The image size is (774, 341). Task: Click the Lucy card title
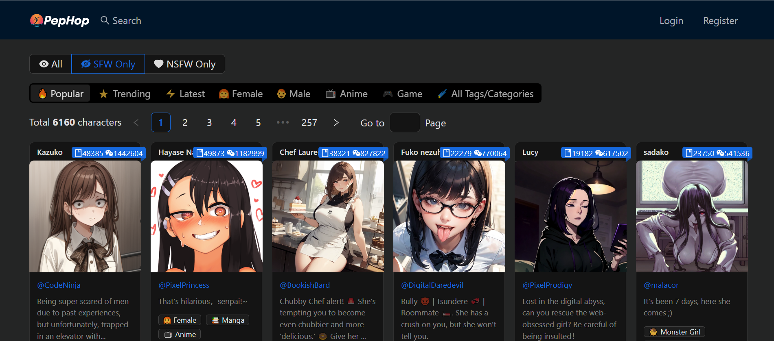pos(530,152)
